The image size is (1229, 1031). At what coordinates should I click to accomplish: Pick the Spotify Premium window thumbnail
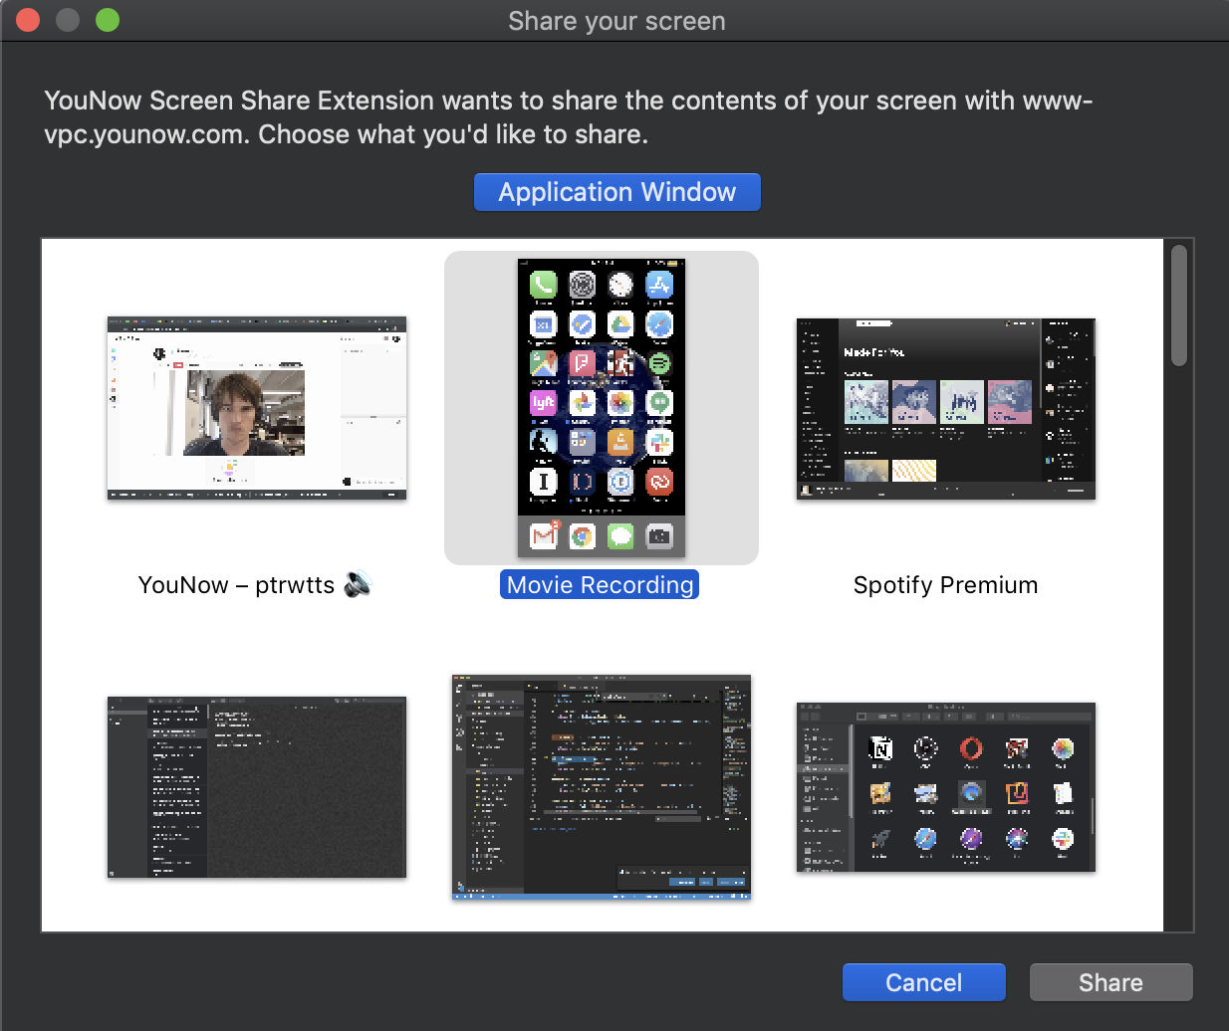coord(946,409)
